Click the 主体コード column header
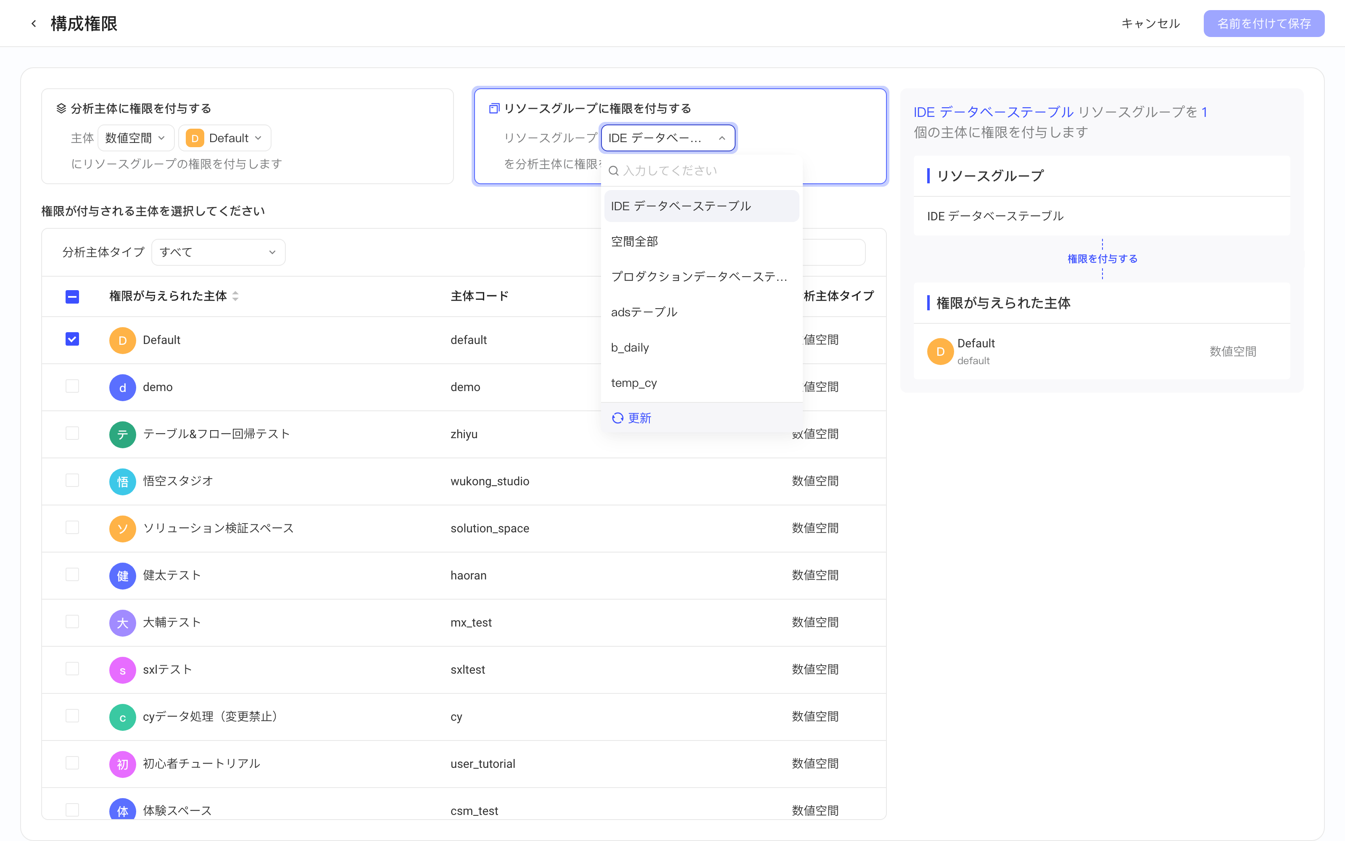The height and width of the screenshot is (841, 1345). pyautogui.click(x=480, y=296)
